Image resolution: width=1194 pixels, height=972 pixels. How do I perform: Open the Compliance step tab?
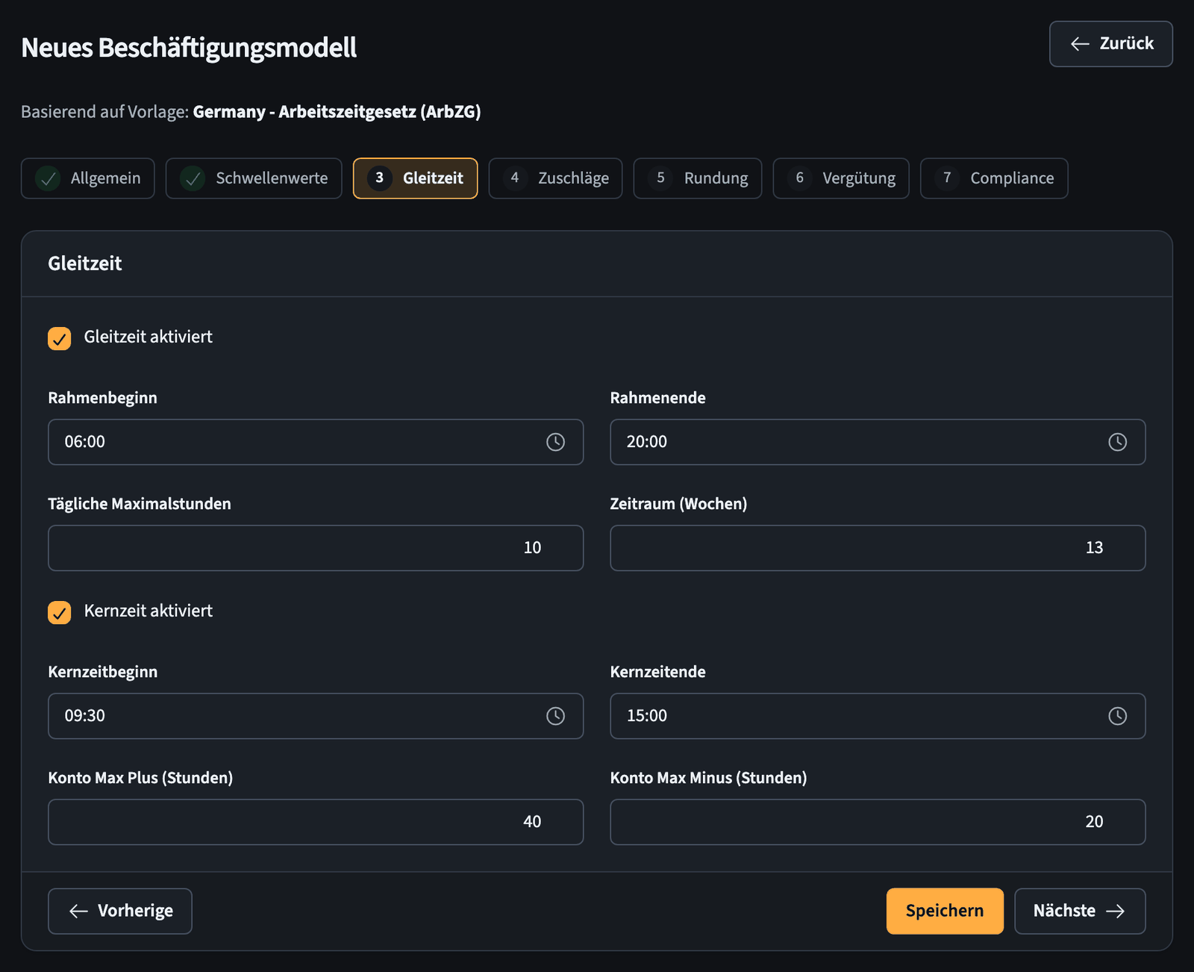pyautogui.click(x=994, y=178)
